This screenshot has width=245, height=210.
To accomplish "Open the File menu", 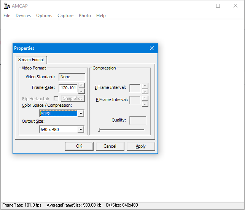I will (7, 16).
